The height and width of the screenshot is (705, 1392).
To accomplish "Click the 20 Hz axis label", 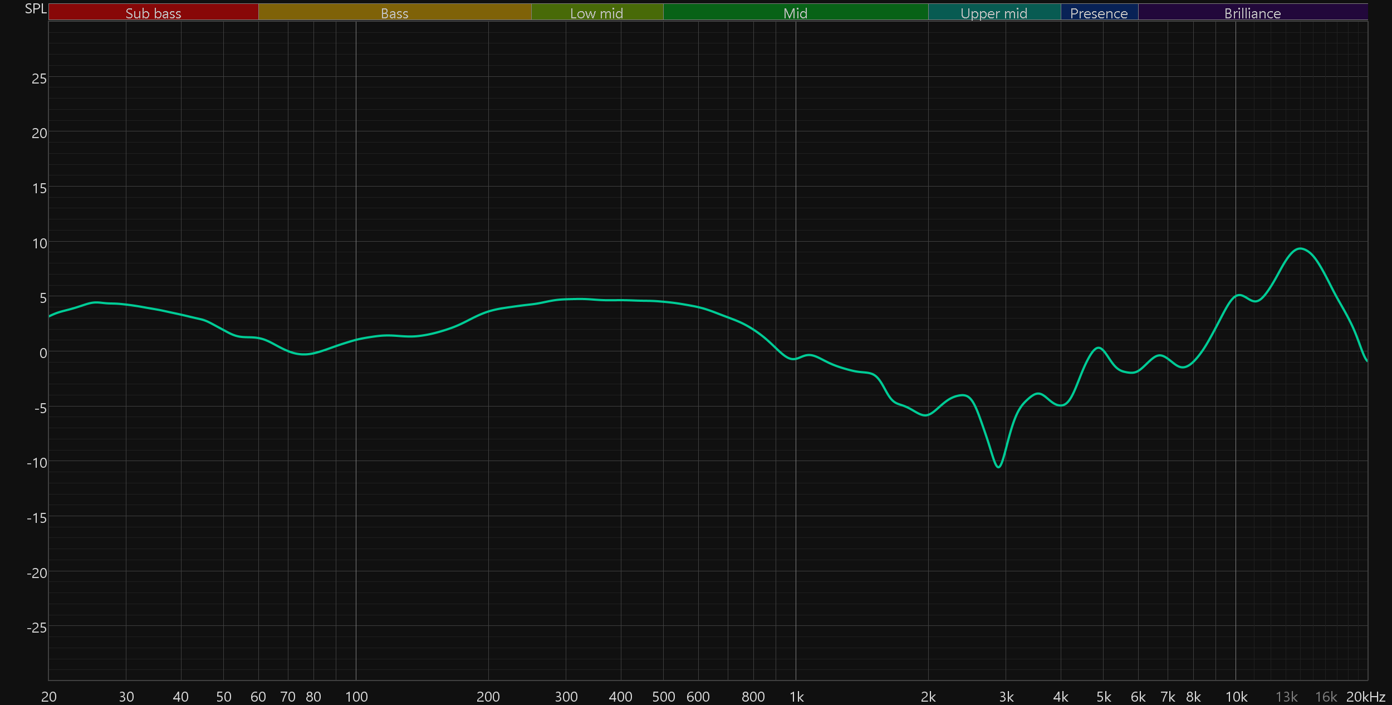I will pos(49,697).
